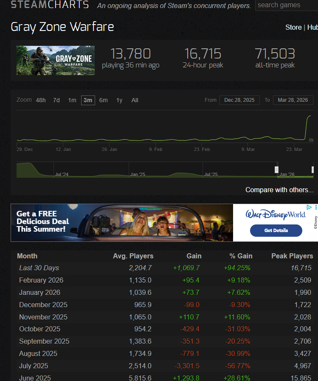Click the Jan '25 navigator label
Screen dimensions: 318x381
[x=138, y=174]
